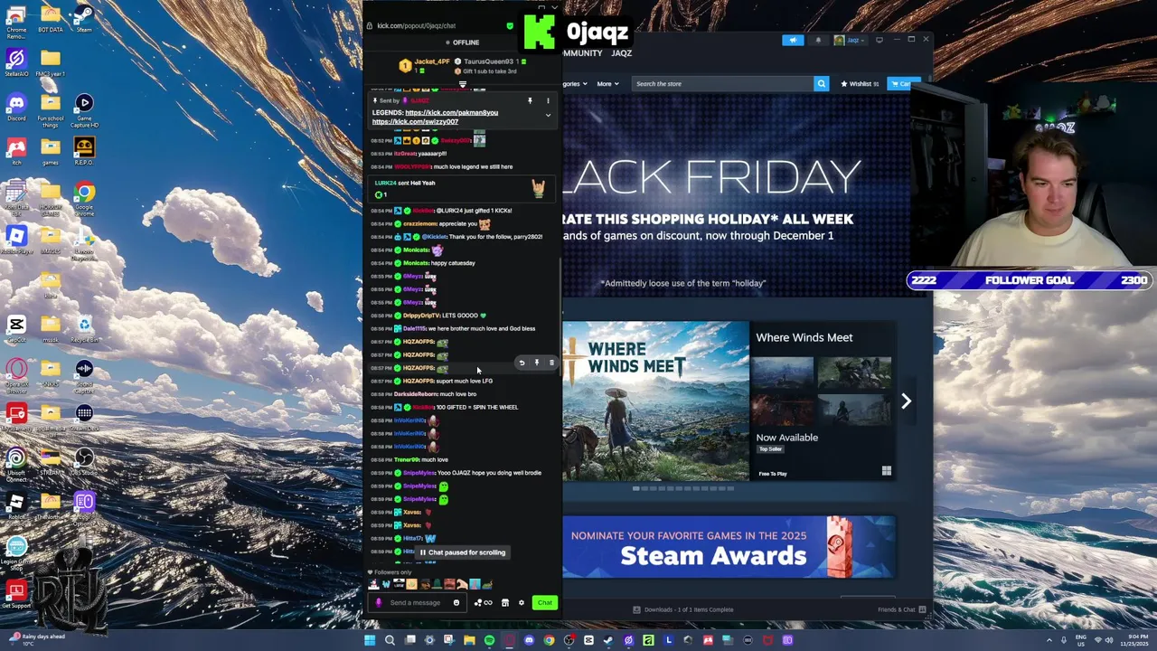Viewport: 1157px width, 651px height.
Task: Click the Send a message chat field
Action: click(418, 603)
